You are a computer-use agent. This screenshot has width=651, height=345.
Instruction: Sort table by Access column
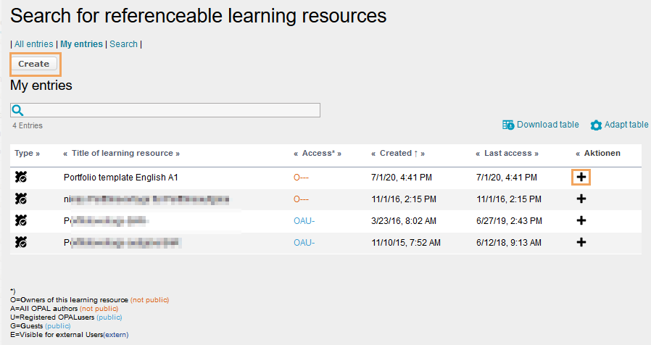[316, 154]
